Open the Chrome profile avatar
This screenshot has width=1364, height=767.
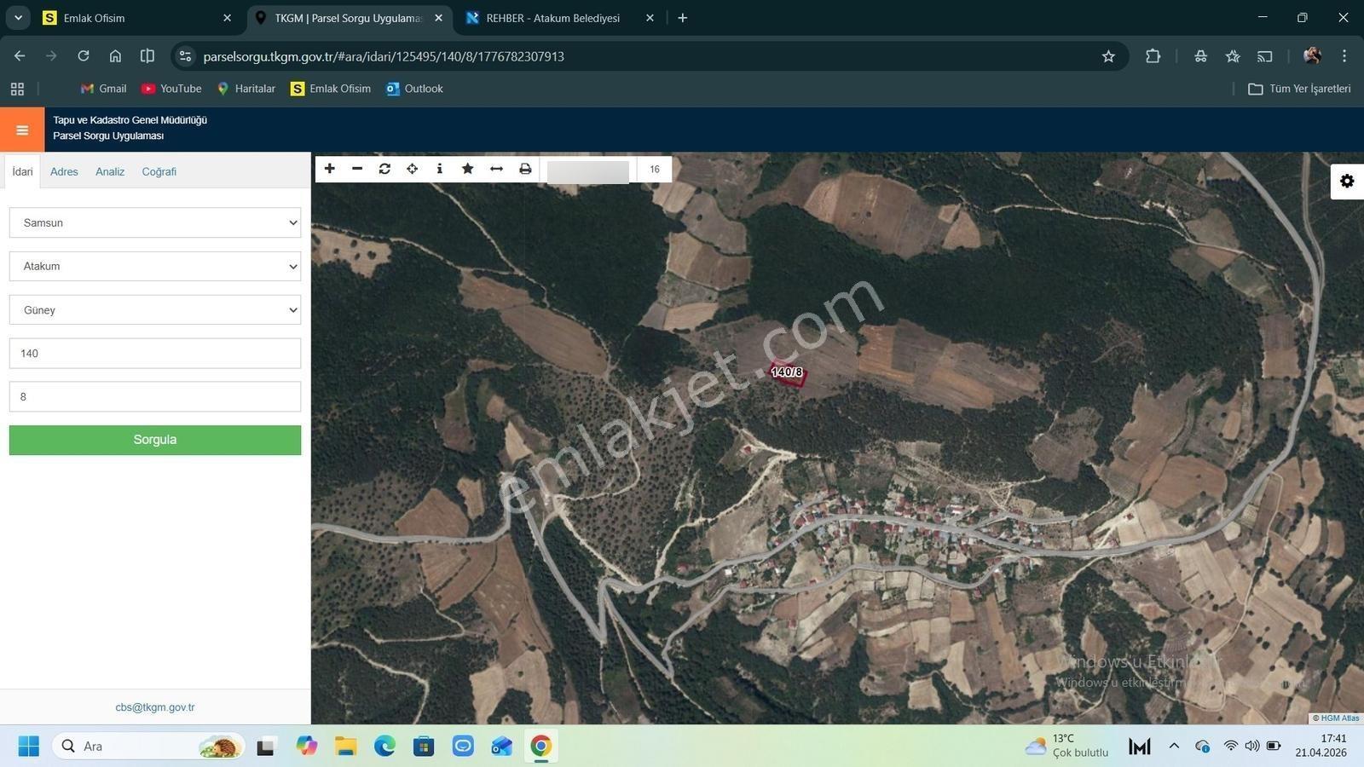tap(1312, 56)
